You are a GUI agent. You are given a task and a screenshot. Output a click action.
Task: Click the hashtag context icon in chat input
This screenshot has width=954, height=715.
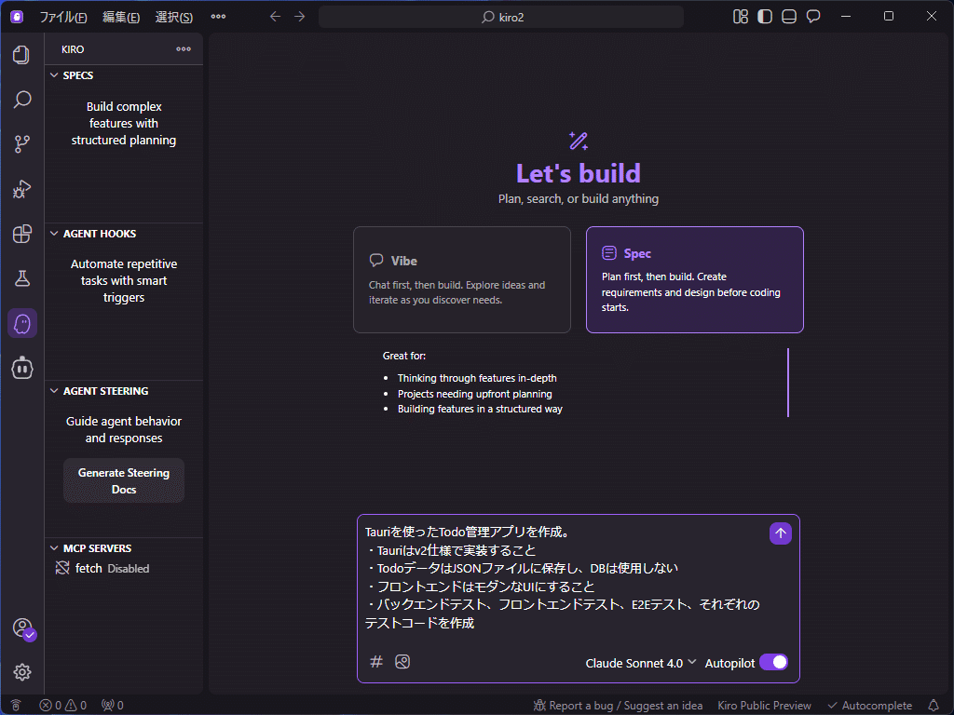click(x=375, y=661)
